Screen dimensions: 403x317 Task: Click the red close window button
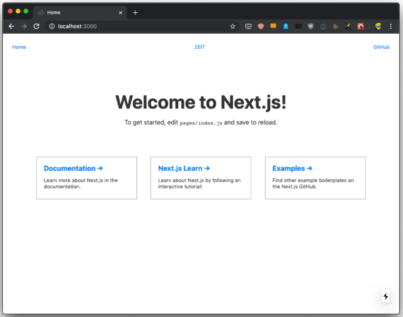pyautogui.click(x=10, y=11)
